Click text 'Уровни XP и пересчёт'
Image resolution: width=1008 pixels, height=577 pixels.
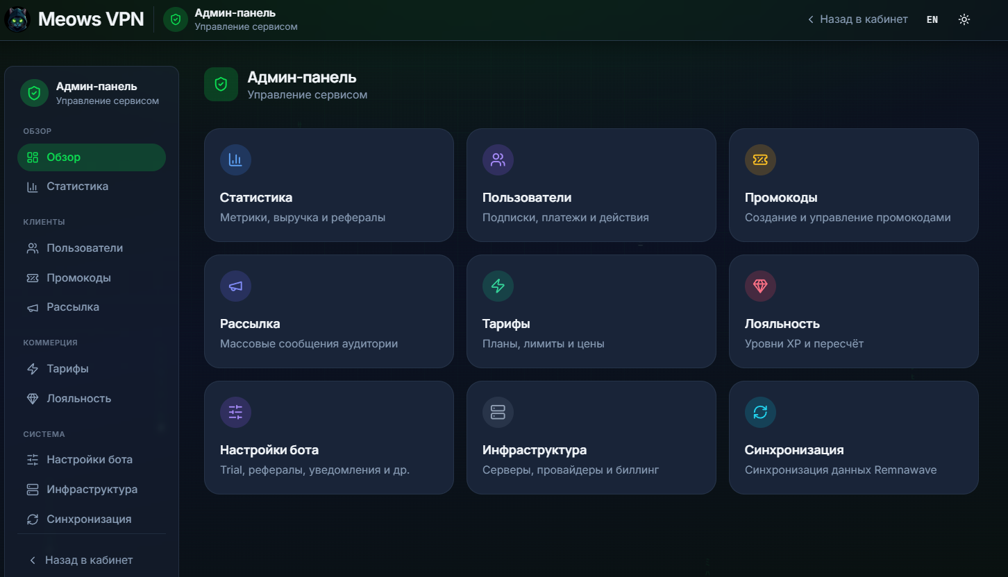804,344
